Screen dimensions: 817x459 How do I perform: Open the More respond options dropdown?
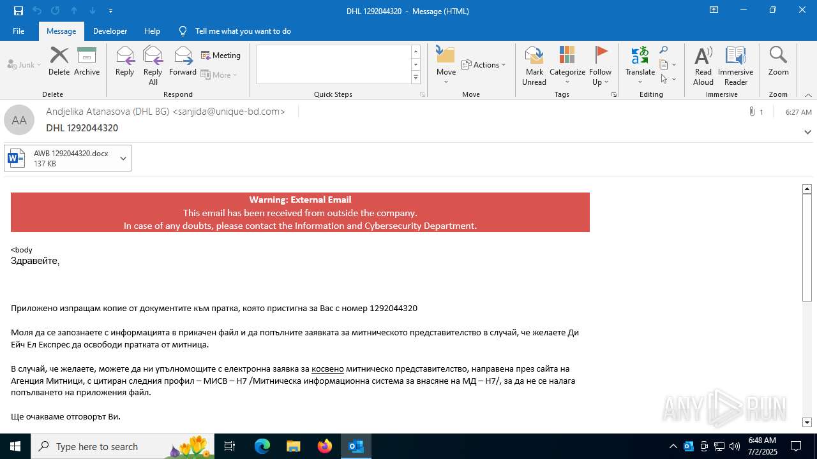click(x=219, y=75)
